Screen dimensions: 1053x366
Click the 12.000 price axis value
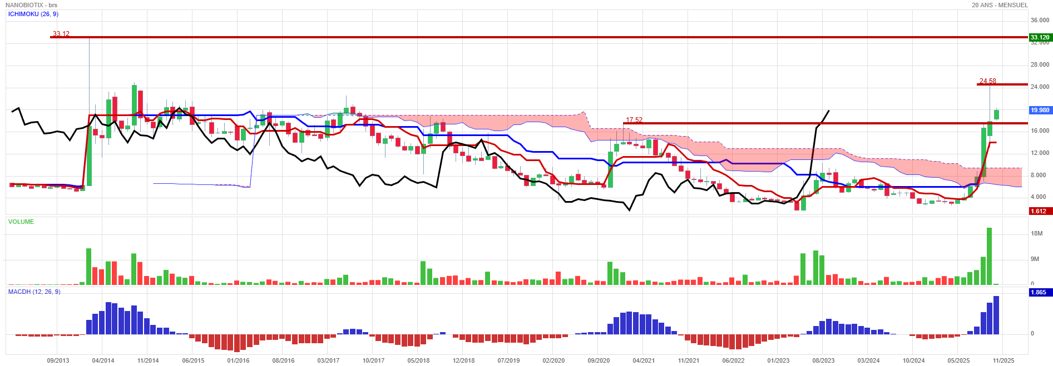click(x=1040, y=153)
